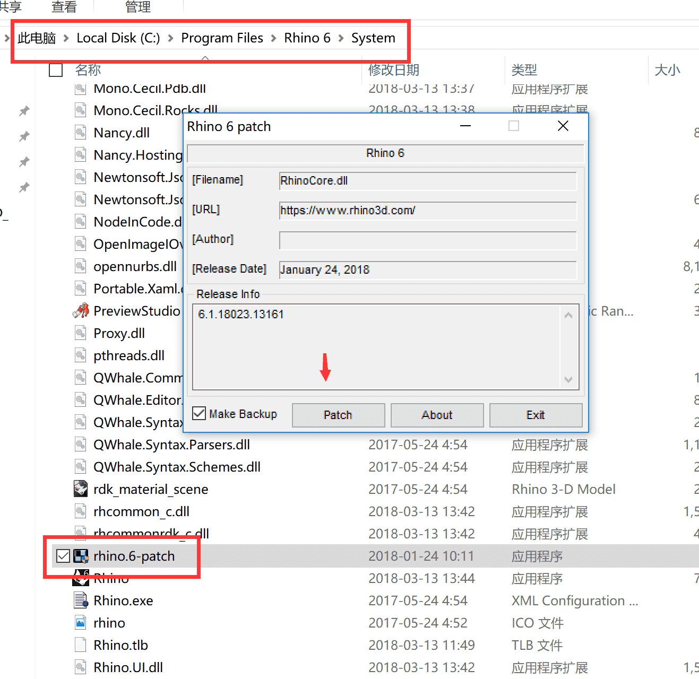Image resolution: width=699 pixels, height=679 pixels.
Task: Click the blank Rhino.tlb file icon
Action: pos(81,645)
